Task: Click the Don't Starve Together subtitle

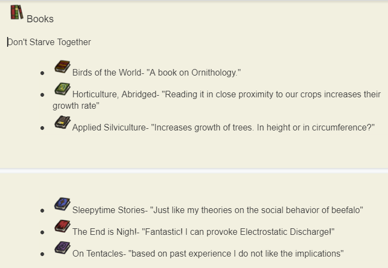Action: [49, 42]
